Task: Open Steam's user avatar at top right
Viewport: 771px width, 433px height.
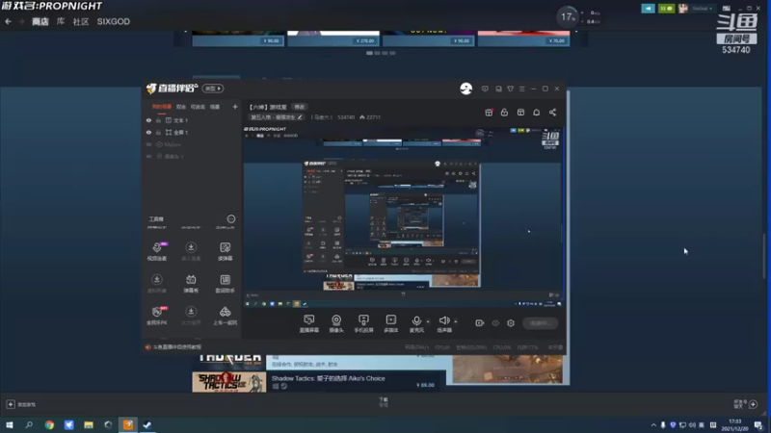Action: (683, 9)
